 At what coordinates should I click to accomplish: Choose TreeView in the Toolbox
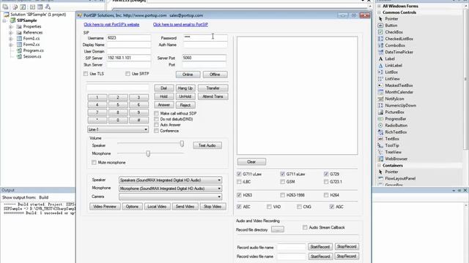pyautogui.click(x=393, y=152)
